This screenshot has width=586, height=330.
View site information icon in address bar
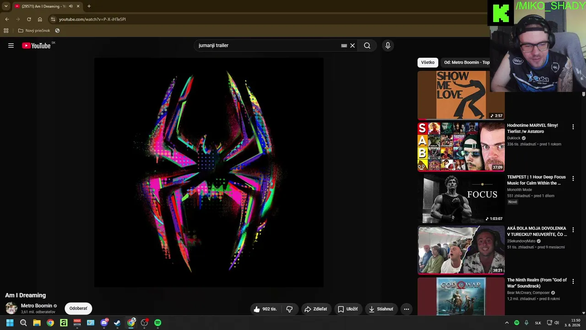click(53, 19)
